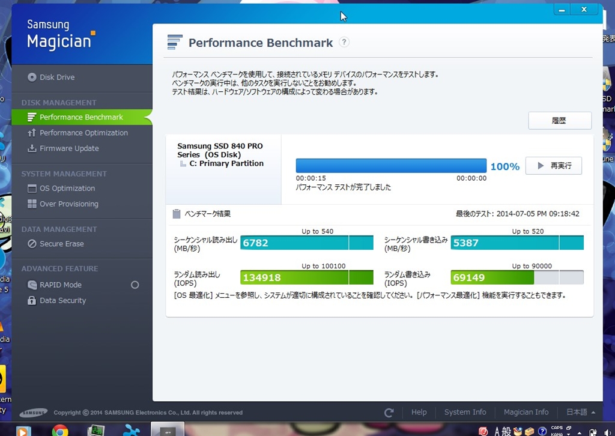Click the Disk Drive disc icon
Screen dimensions: 615x436
pyautogui.click(x=32, y=77)
